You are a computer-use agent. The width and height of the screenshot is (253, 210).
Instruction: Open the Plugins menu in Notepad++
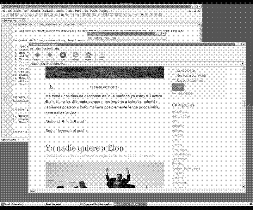pyautogui.click(x=94, y=11)
